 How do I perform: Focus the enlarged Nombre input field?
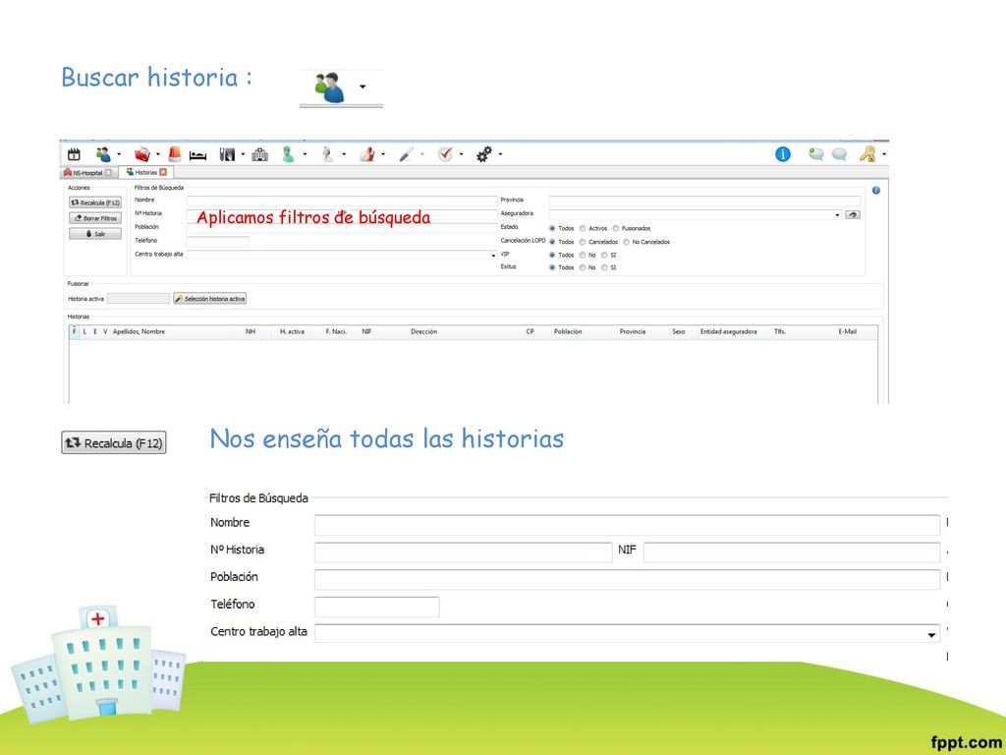(x=627, y=525)
